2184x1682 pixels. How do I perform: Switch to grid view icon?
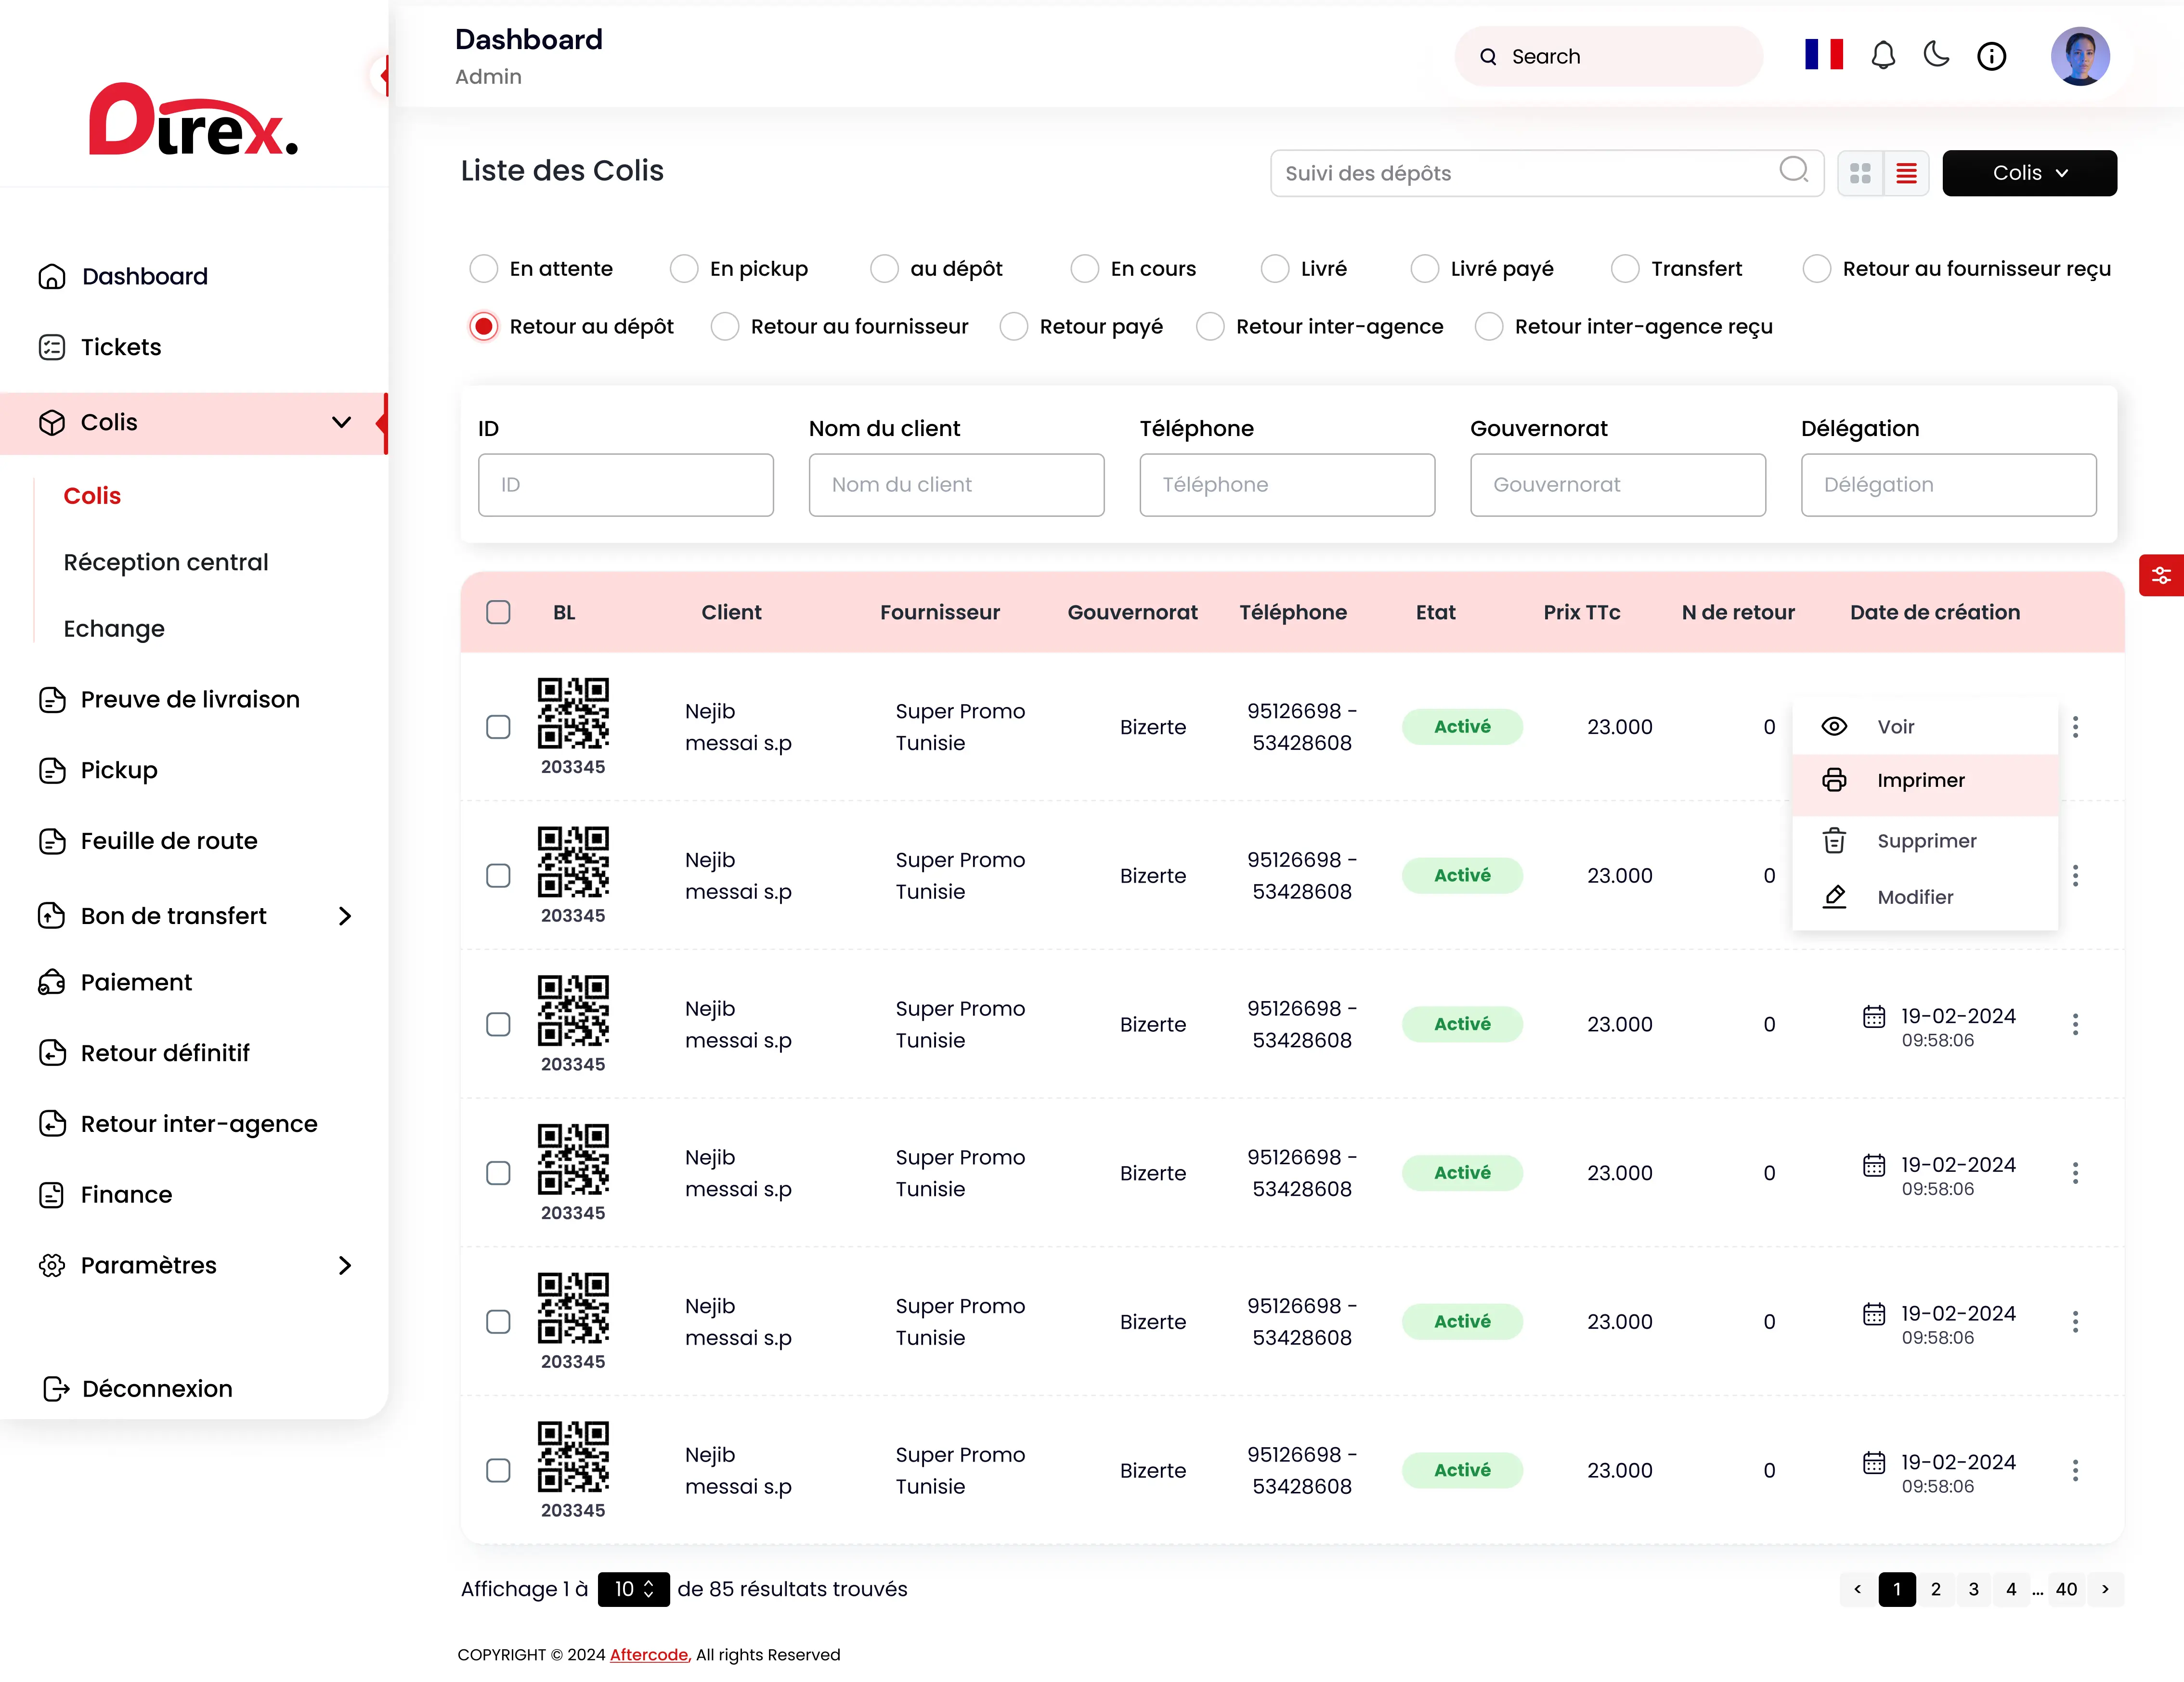point(1860,174)
